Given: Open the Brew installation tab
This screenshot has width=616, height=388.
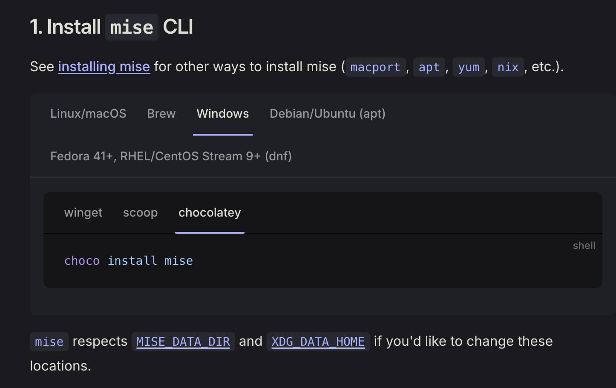Looking at the screenshot, I should (161, 113).
